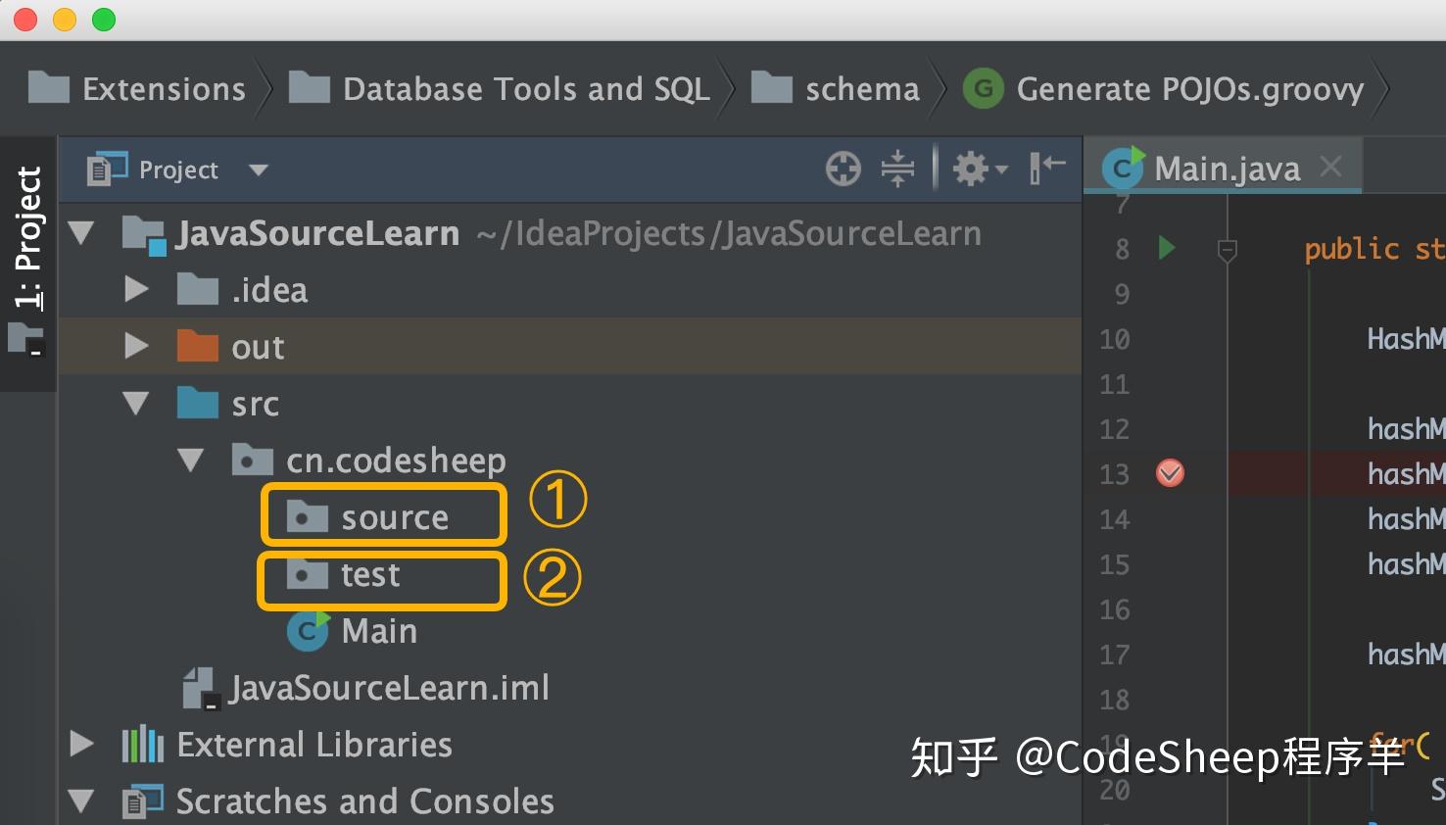Image resolution: width=1446 pixels, height=825 pixels.
Task: Click the Main Java class icon in tree
Action: 308,631
